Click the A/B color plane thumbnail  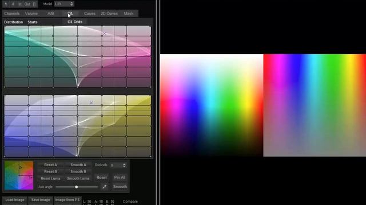(x=19, y=175)
